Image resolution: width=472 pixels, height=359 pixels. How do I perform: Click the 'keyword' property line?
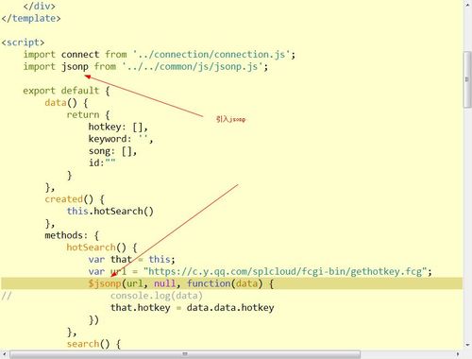[121, 139]
